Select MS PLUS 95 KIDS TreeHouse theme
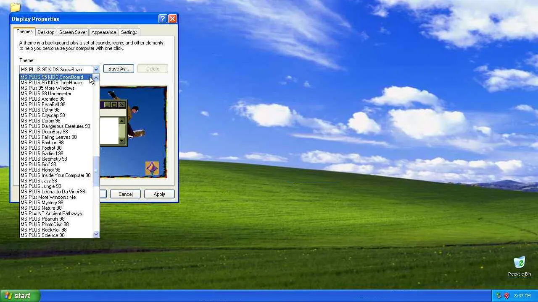 click(56, 83)
